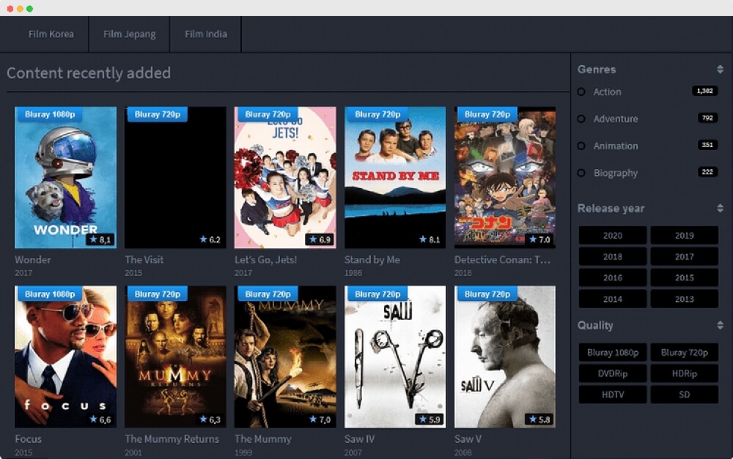Open the Let's Go, Jets! poster
The height and width of the screenshot is (459, 733).
285,177
